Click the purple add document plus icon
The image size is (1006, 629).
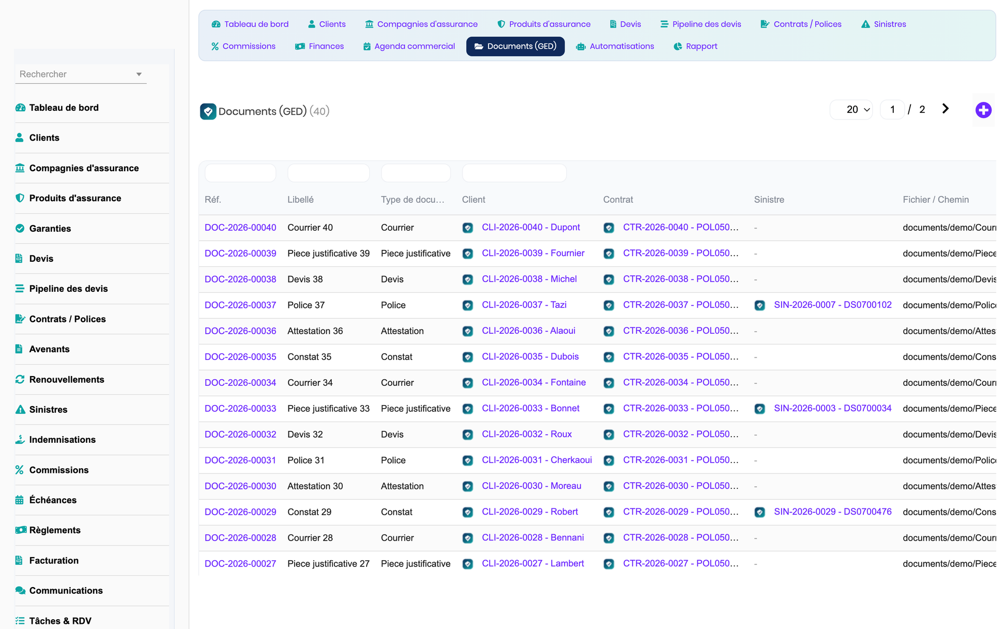click(x=983, y=110)
